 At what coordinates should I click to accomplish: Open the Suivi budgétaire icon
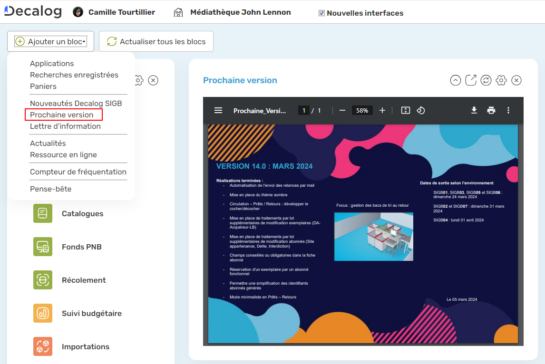click(43, 313)
